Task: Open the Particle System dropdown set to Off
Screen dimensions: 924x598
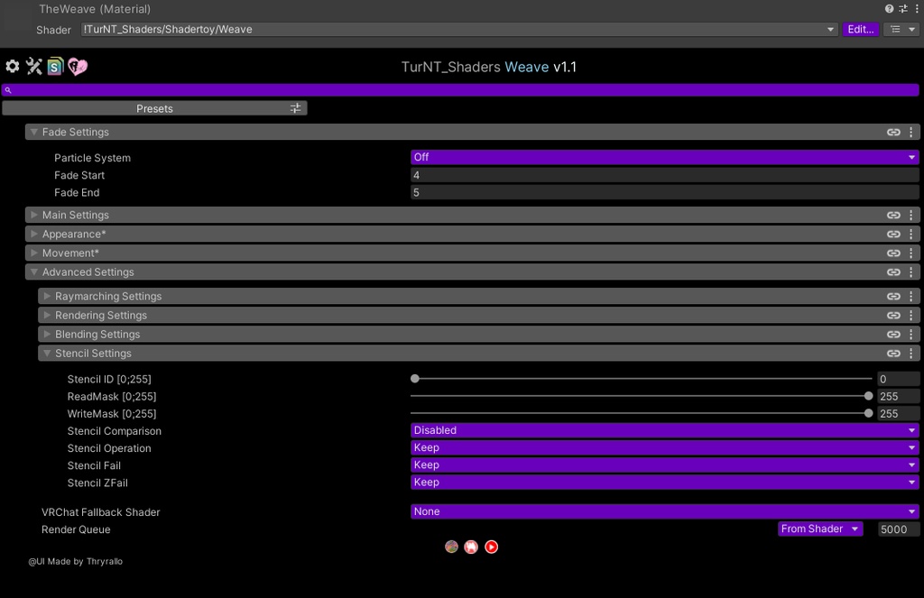Action: [665, 157]
